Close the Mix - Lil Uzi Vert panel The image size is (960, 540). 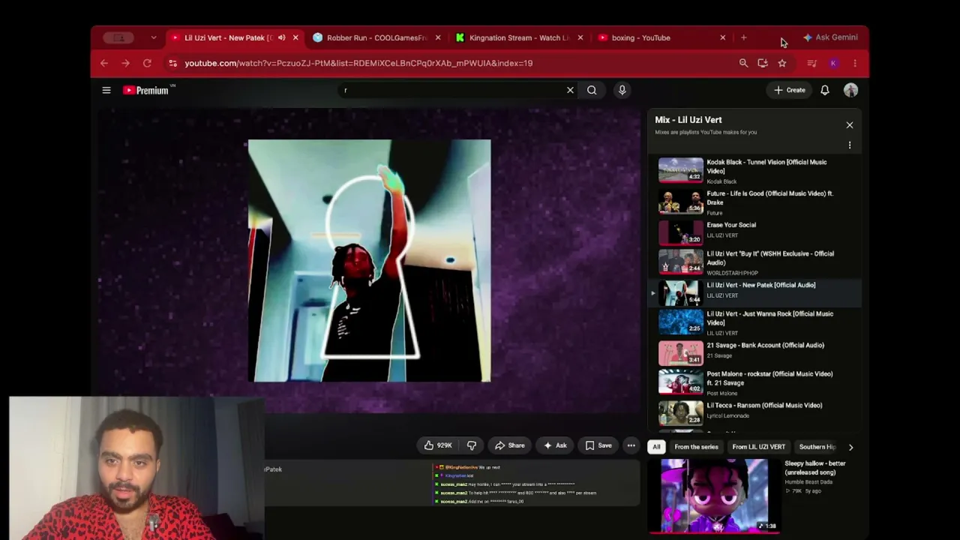pos(850,125)
